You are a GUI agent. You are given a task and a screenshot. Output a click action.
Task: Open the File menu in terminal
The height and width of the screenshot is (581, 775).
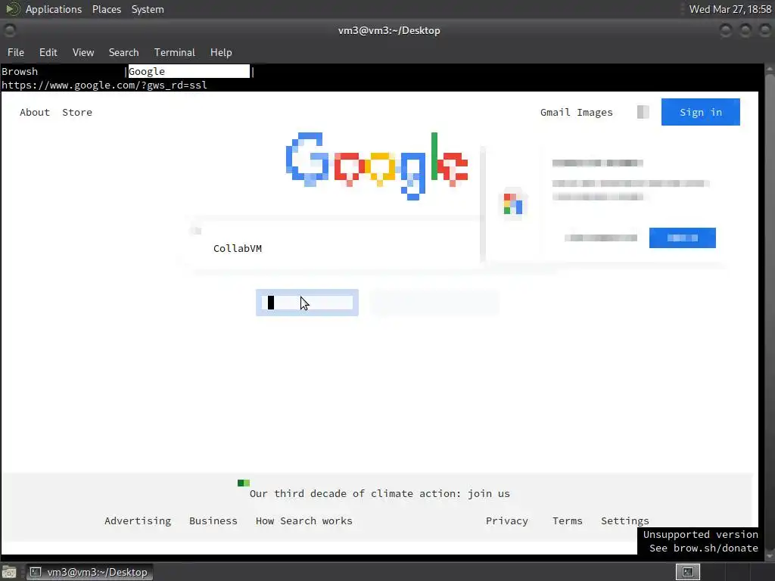15,52
